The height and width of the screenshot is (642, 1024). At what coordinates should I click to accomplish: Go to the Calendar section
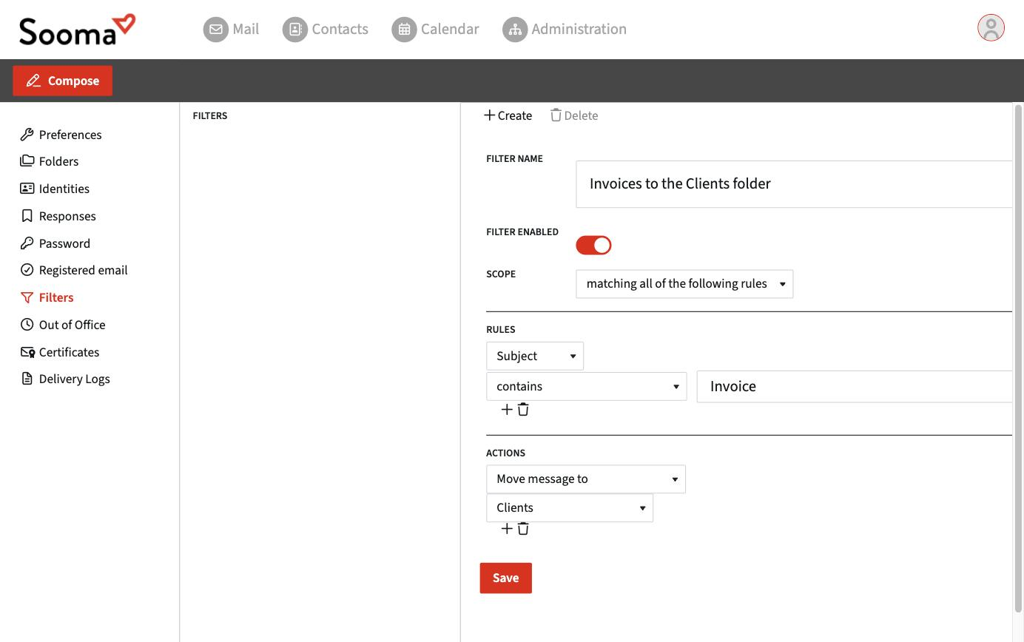[435, 29]
